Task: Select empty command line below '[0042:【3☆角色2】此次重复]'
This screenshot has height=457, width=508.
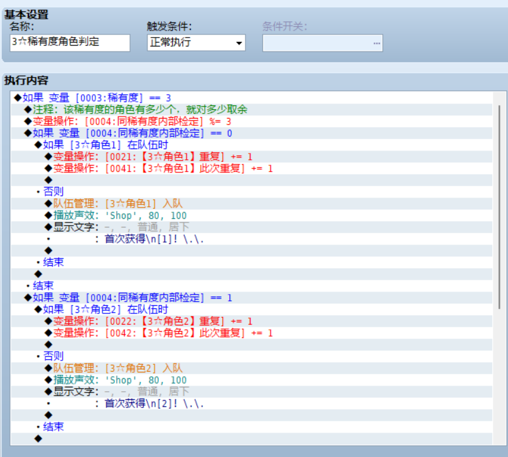Action: (252, 345)
